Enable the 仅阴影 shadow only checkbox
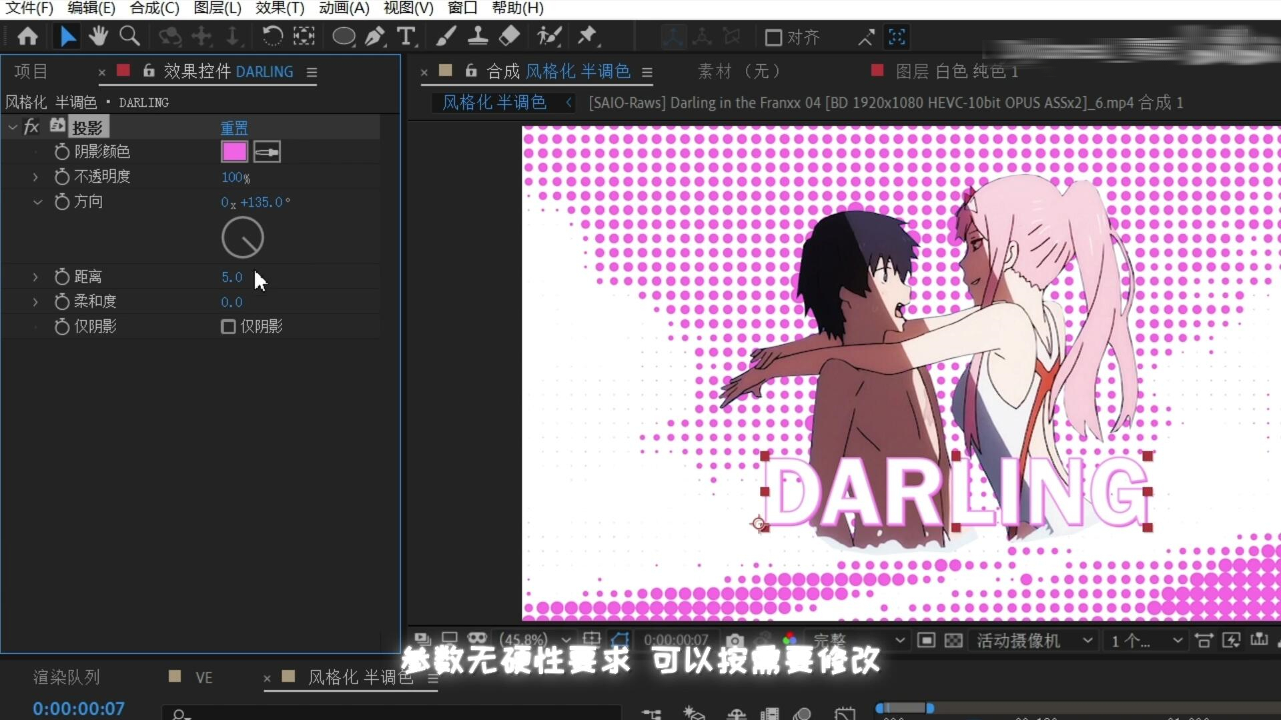The height and width of the screenshot is (720, 1281). [228, 327]
